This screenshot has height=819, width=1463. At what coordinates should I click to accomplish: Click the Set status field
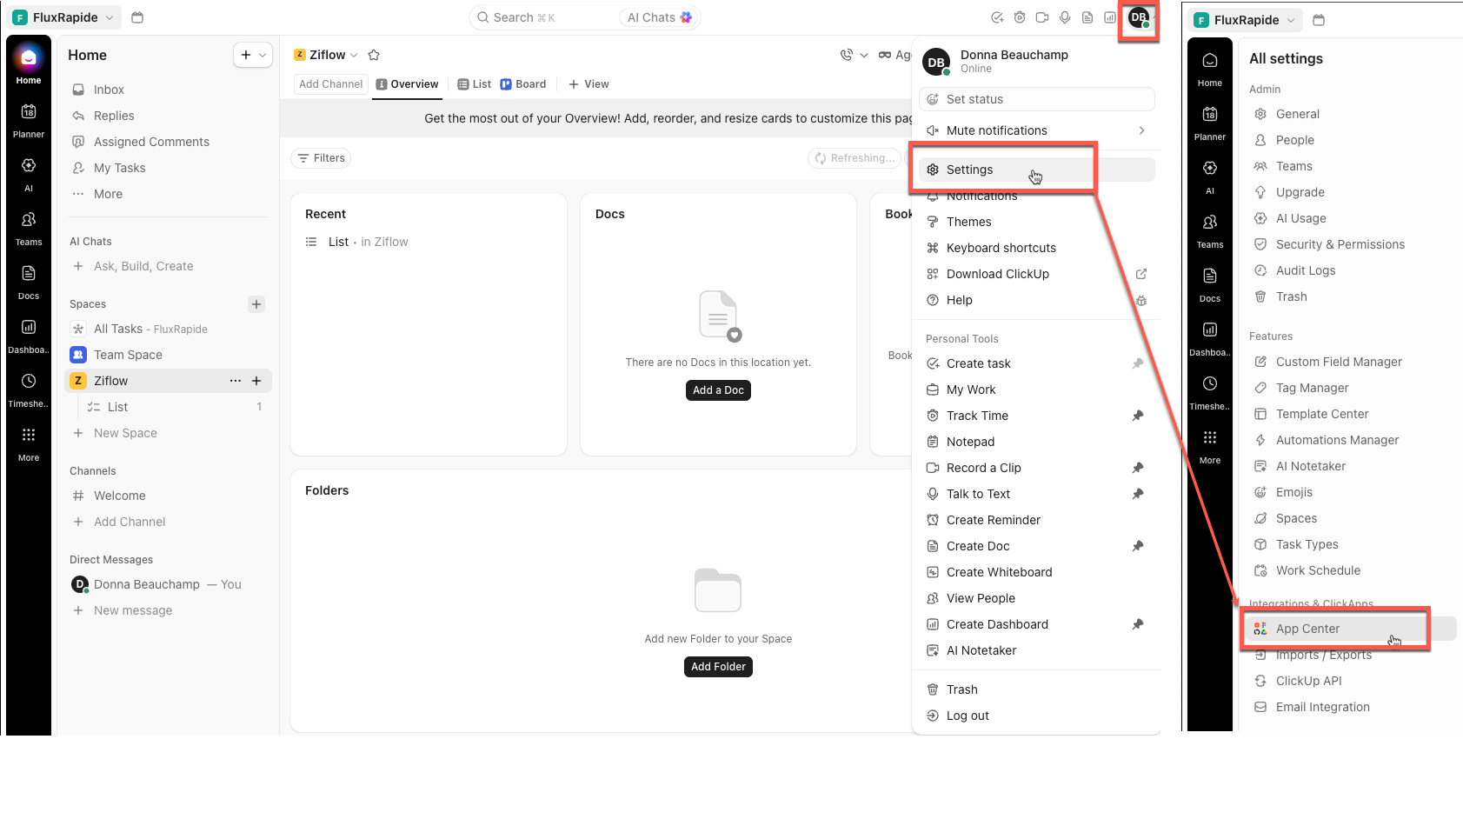click(x=1036, y=99)
